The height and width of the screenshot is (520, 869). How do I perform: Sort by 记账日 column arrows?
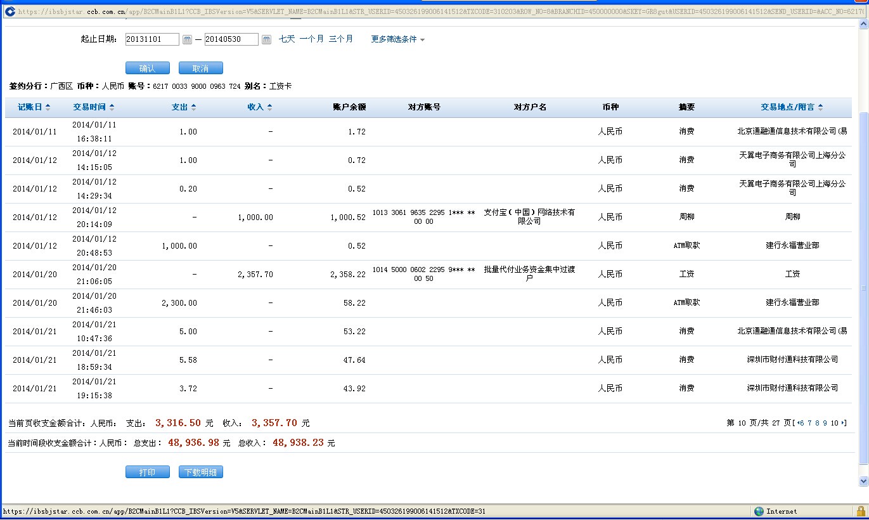tap(48, 107)
